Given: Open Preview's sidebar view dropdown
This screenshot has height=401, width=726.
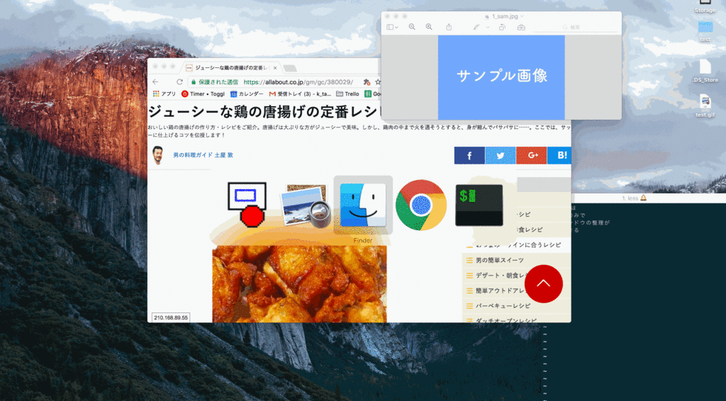Looking at the screenshot, I should tap(392, 28).
